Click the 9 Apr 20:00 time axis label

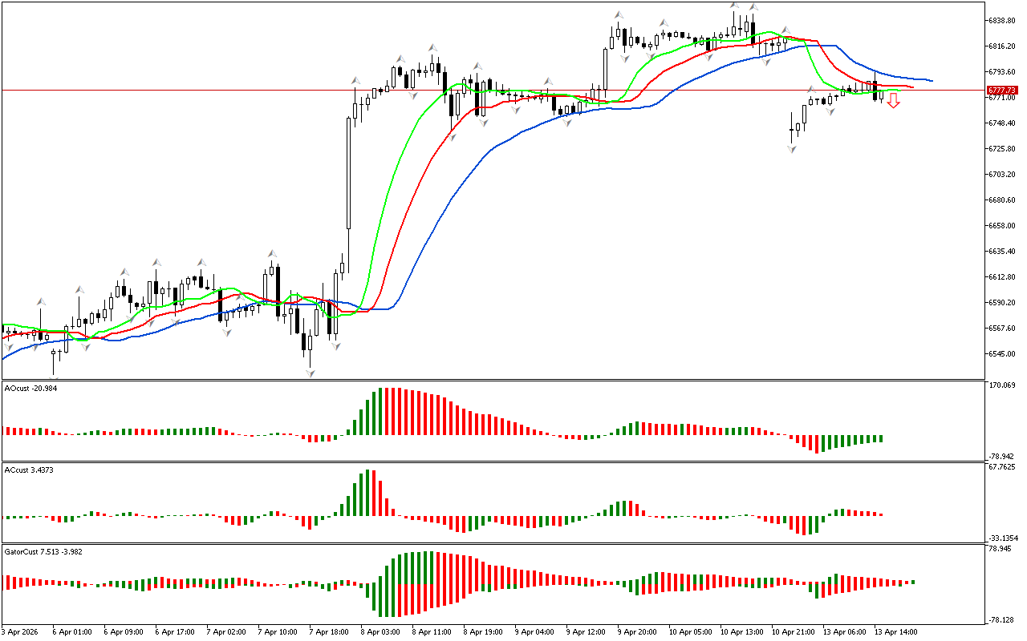[x=637, y=632]
